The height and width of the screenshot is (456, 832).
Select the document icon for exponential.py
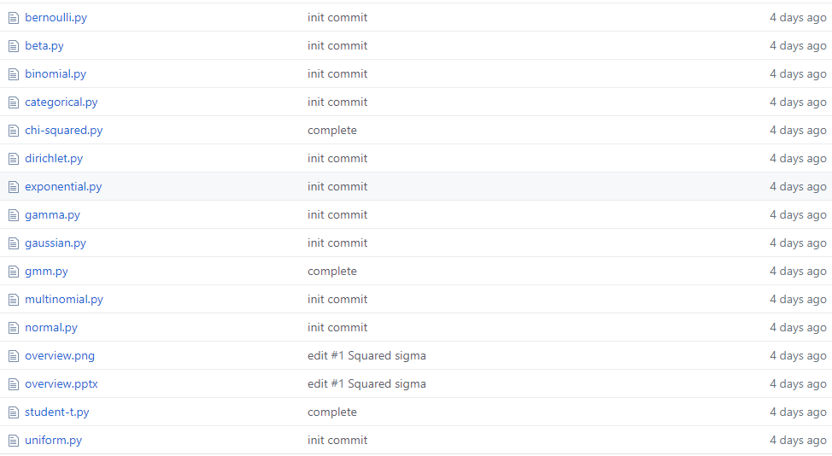point(14,187)
